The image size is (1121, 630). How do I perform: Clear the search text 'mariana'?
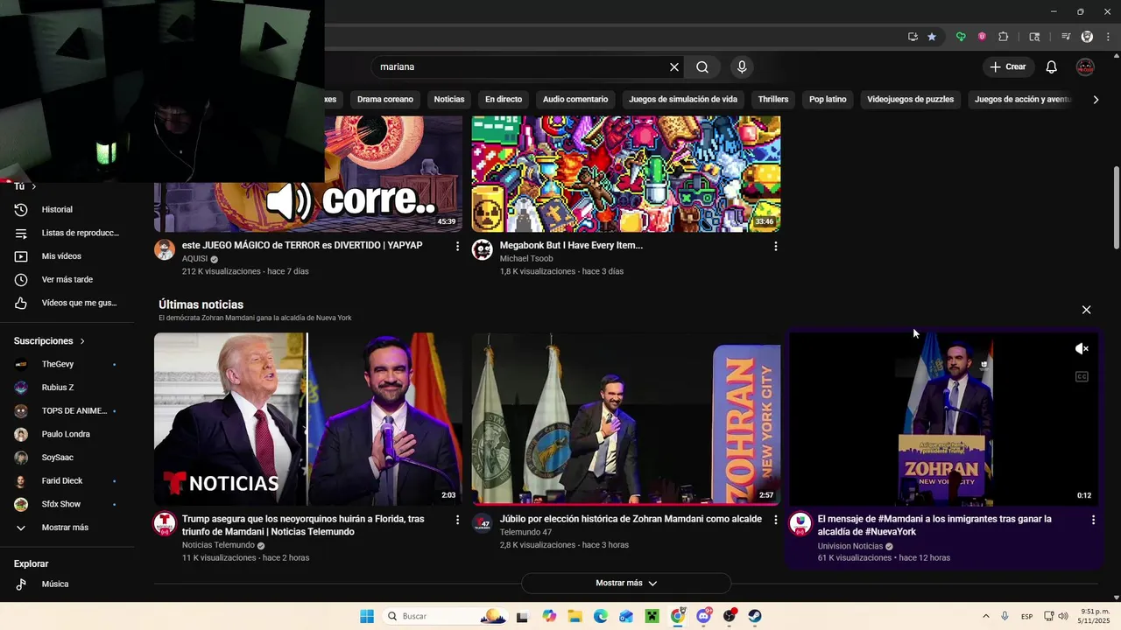(x=674, y=67)
